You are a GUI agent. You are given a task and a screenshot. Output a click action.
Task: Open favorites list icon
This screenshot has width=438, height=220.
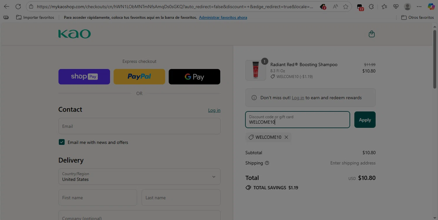(384, 6)
